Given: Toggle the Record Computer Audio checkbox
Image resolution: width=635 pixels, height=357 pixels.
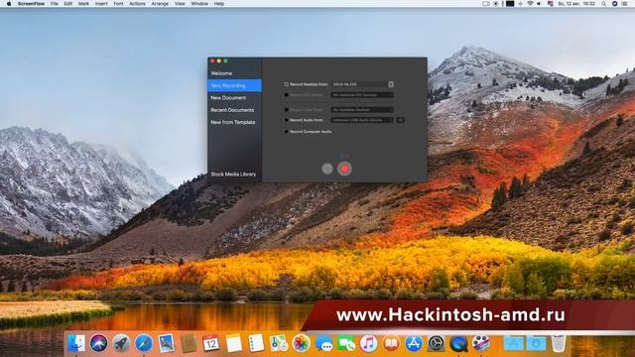Looking at the screenshot, I should pyautogui.click(x=287, y=132).
